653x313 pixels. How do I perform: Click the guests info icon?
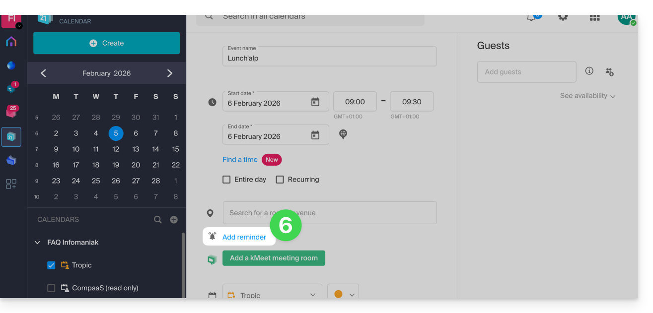click(589, 71)
